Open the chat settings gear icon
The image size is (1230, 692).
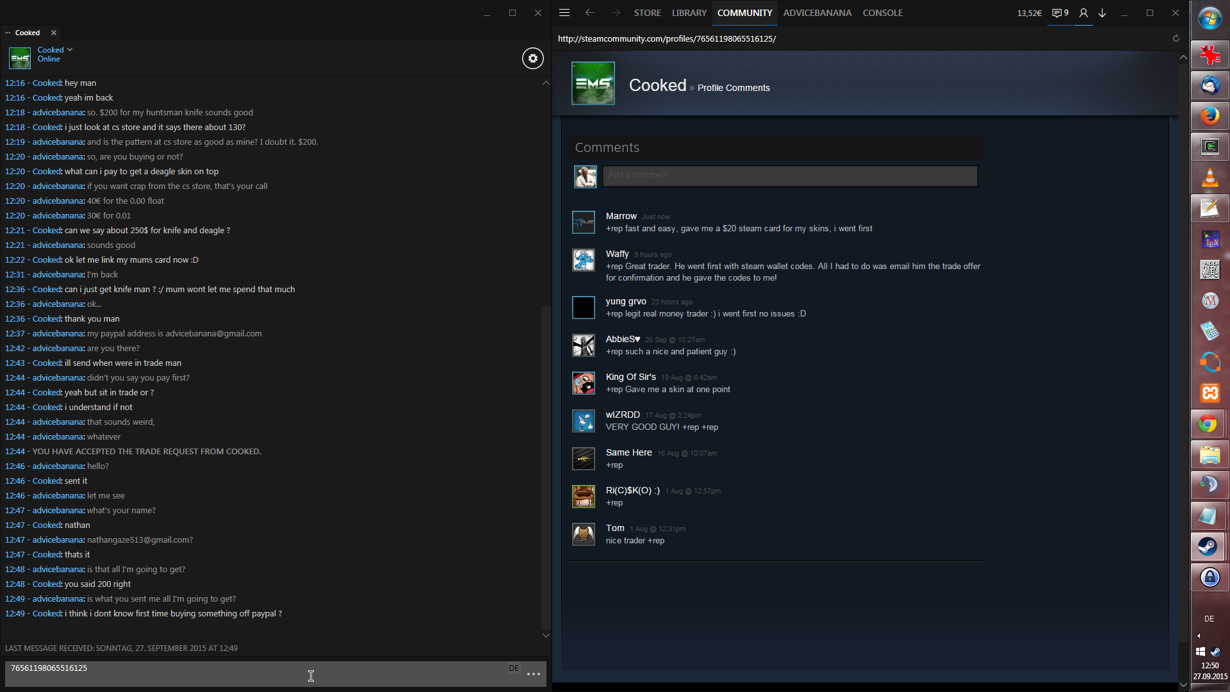click(532, 58)
